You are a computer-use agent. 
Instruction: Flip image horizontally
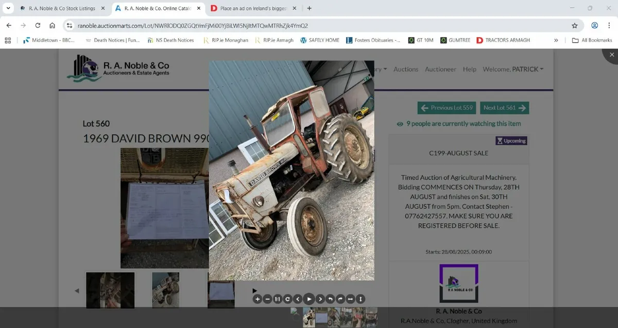pyautogui.click(x=350, y=299)
